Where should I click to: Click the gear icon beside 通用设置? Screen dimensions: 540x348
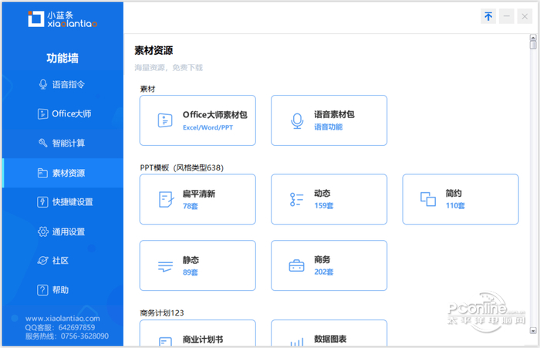click(x=42, y=231)
